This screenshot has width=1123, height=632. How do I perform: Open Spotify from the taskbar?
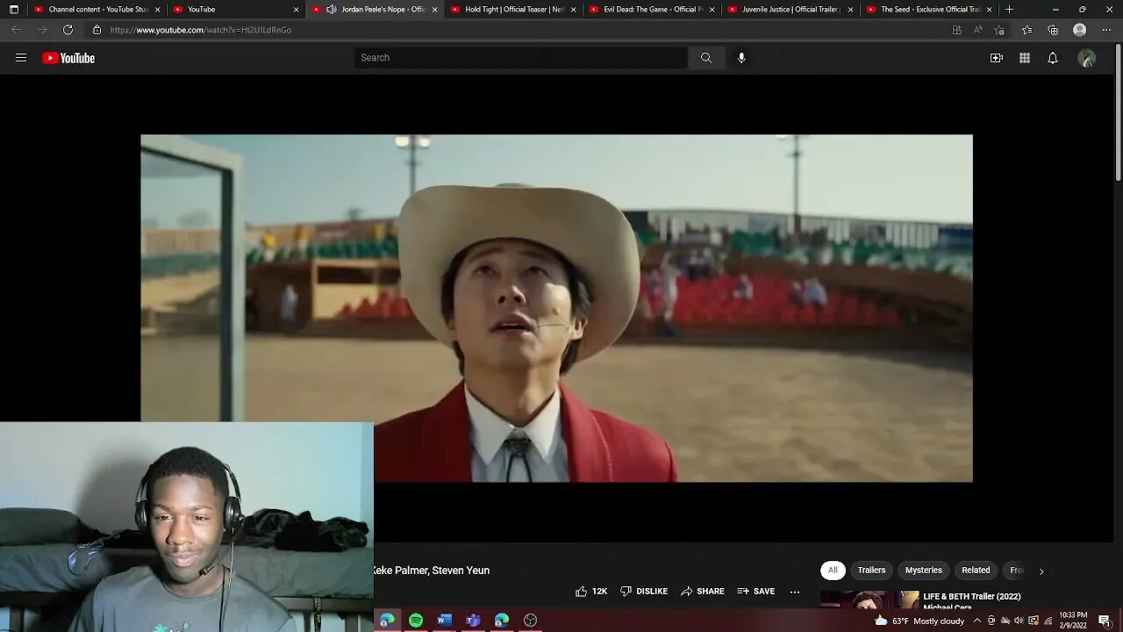(416, 621)
